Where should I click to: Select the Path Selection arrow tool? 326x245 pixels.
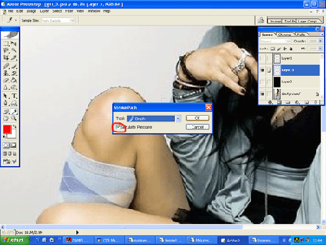(x=6, y=96)
